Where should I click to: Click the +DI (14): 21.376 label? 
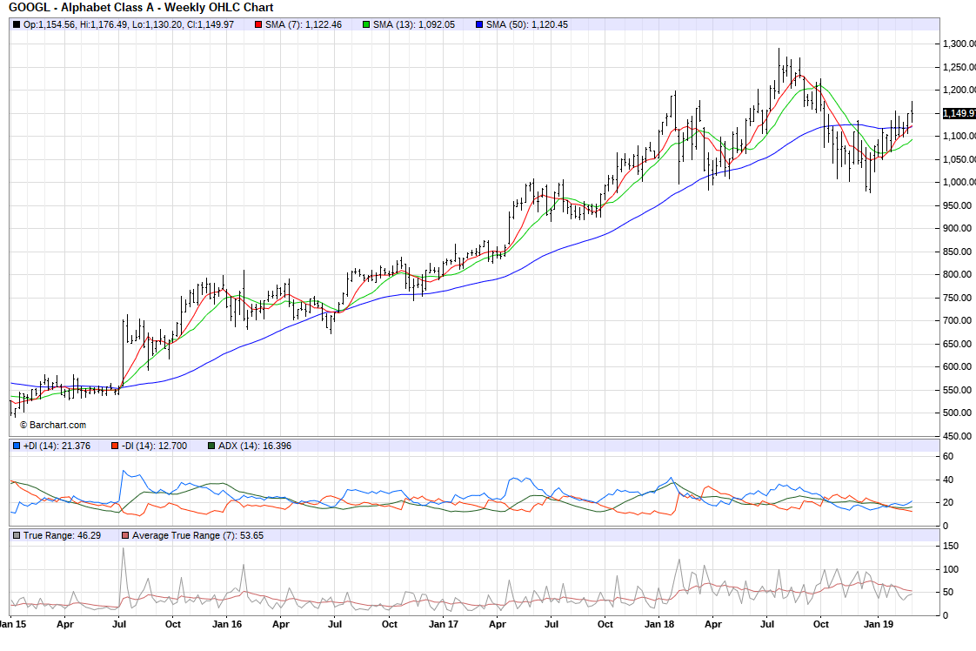(x=57, y=446)
